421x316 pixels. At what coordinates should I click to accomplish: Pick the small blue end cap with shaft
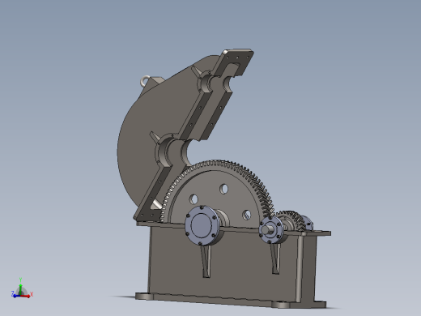pos(271,229)
